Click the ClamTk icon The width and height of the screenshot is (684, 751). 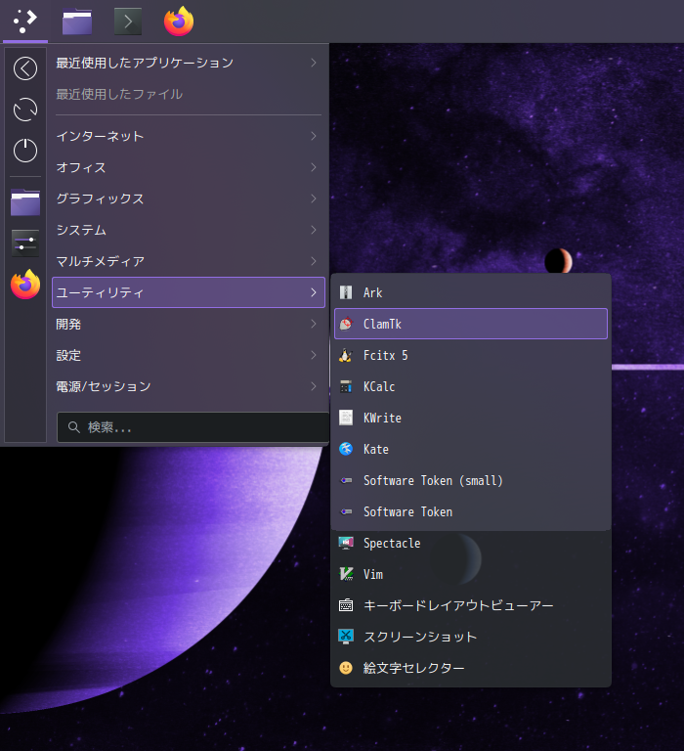346,324
